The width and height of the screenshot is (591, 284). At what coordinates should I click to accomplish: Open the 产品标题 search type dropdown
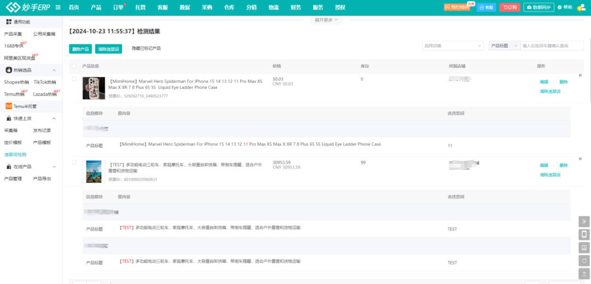click(x=505, y=45)
